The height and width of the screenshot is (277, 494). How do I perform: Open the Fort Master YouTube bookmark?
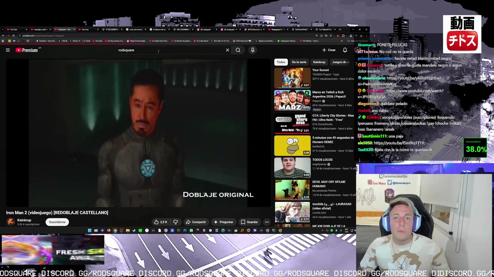tap(310, 41)
